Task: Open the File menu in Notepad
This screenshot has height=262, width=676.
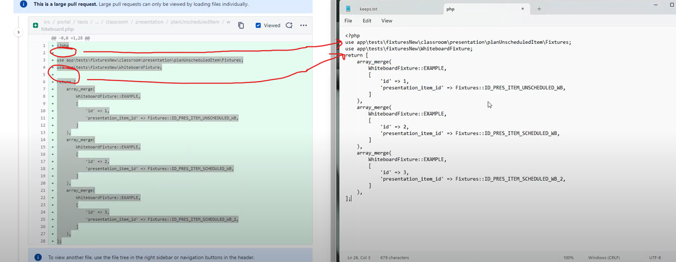Action: tap(348, 21)
